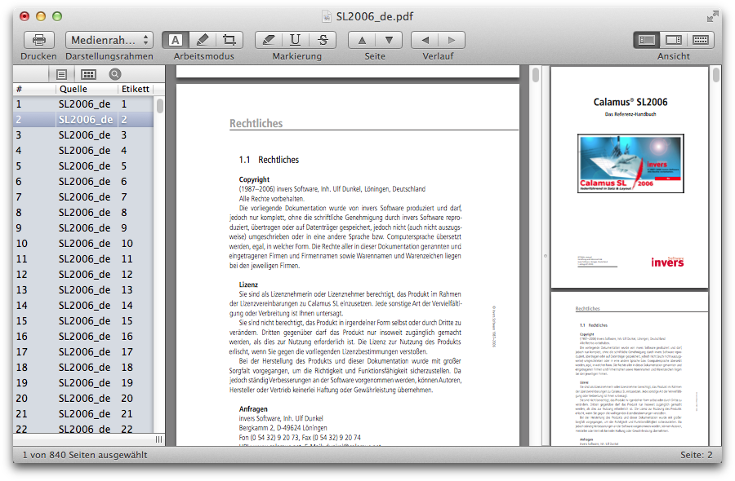Apply strikethrough marking tool
Viewport: 735px width, 481px height.
[323, 40]
